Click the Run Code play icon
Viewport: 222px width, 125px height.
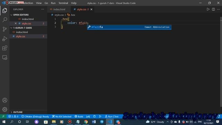point(208,9)
